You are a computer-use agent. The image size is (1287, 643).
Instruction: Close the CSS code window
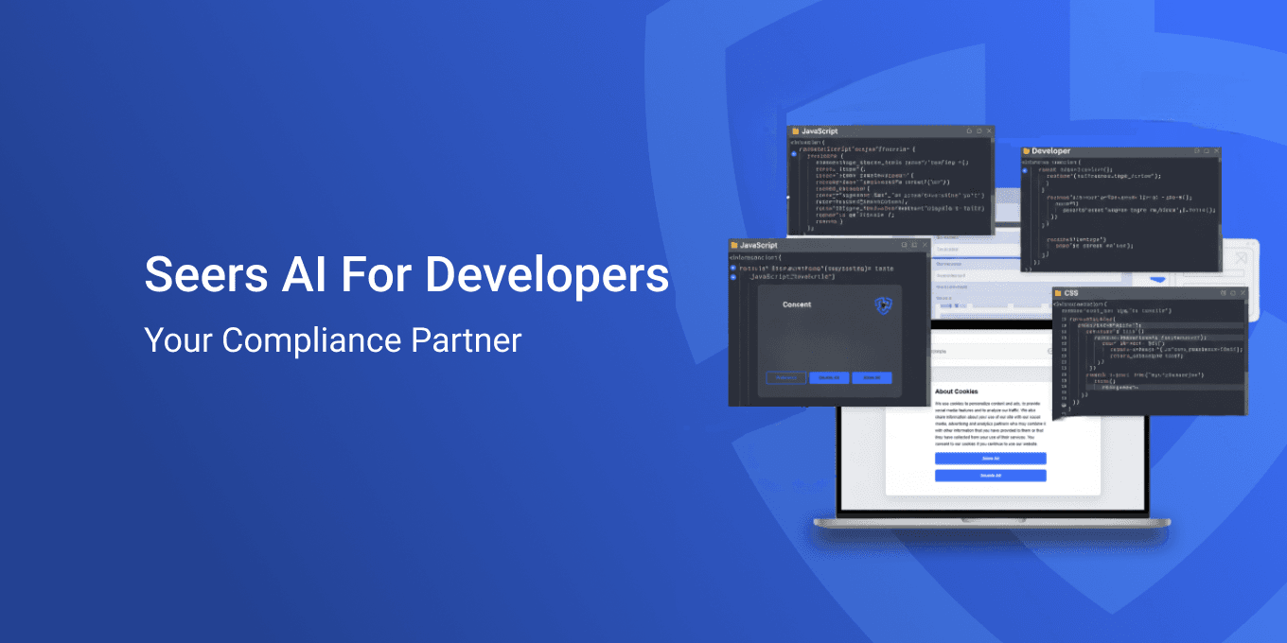(x=1243, y=293)
